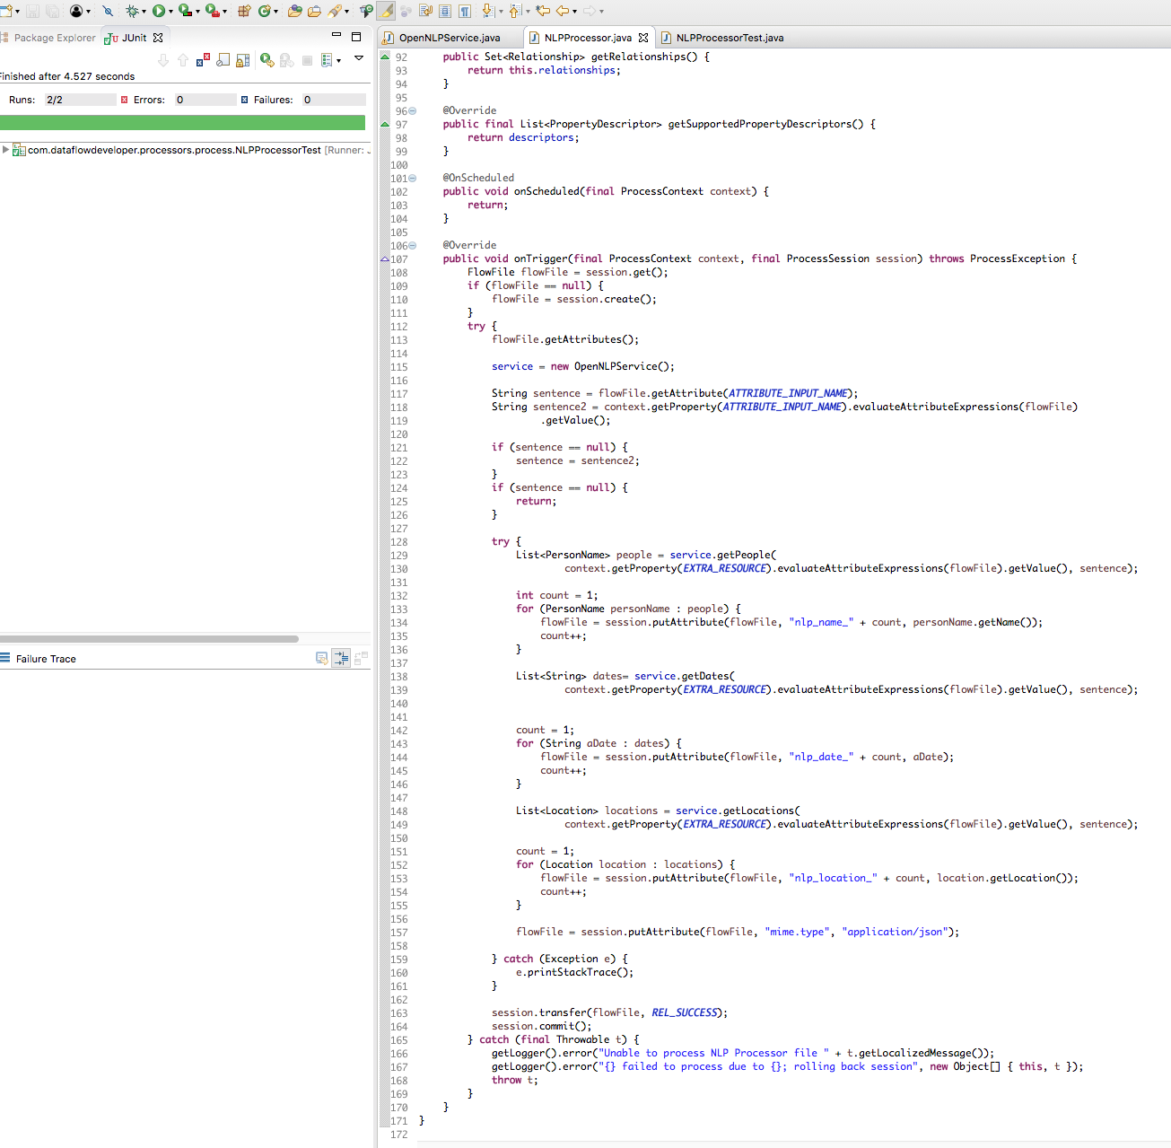
Task: Switch to the OpenNLPService.java tab
Action: pos(449,38)
